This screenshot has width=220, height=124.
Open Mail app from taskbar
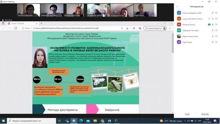(88, 121)
